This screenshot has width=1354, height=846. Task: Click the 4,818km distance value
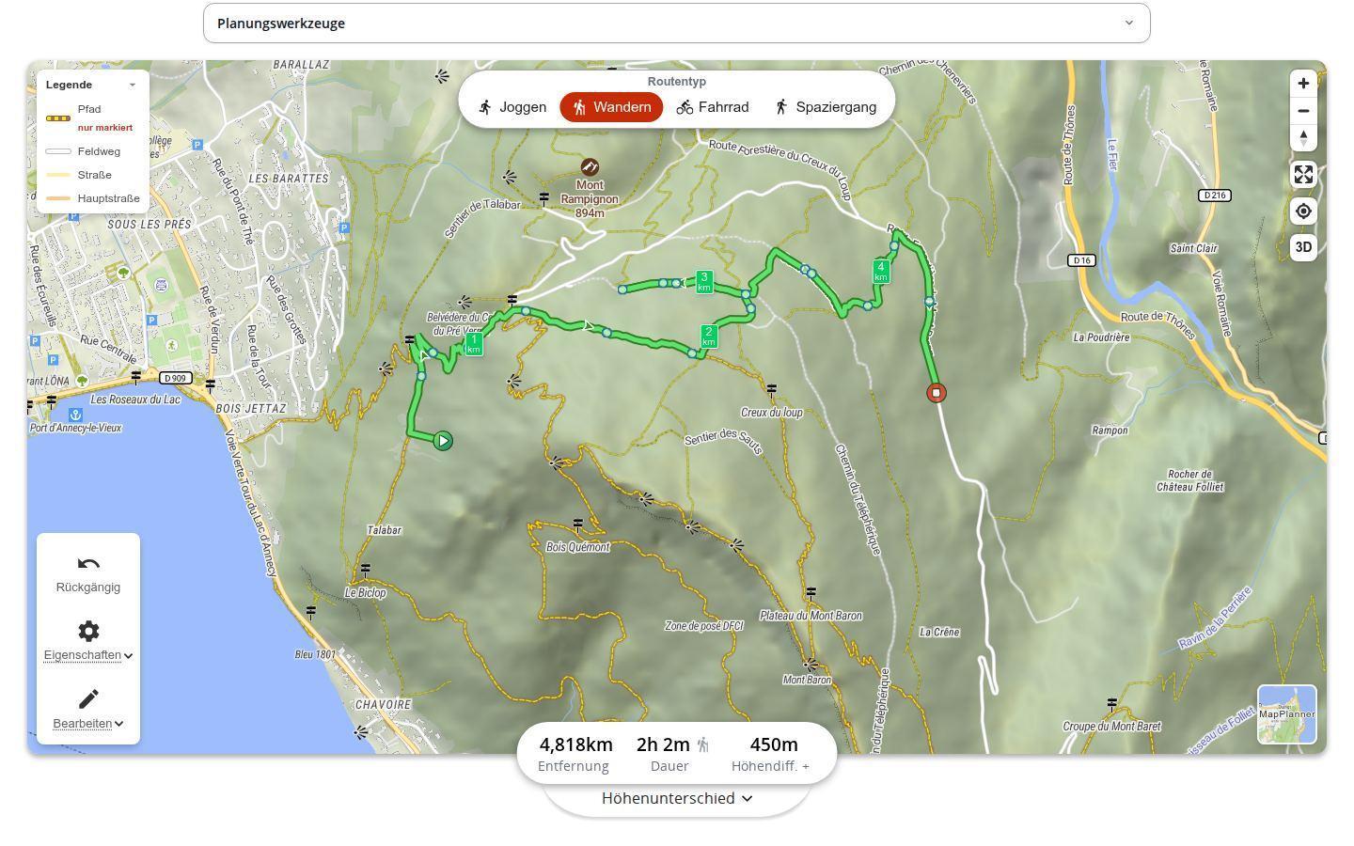[575, 744]
